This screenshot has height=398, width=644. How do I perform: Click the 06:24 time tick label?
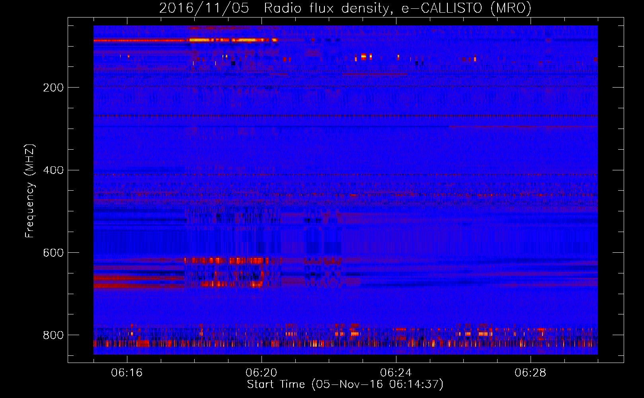click(396, 373)
